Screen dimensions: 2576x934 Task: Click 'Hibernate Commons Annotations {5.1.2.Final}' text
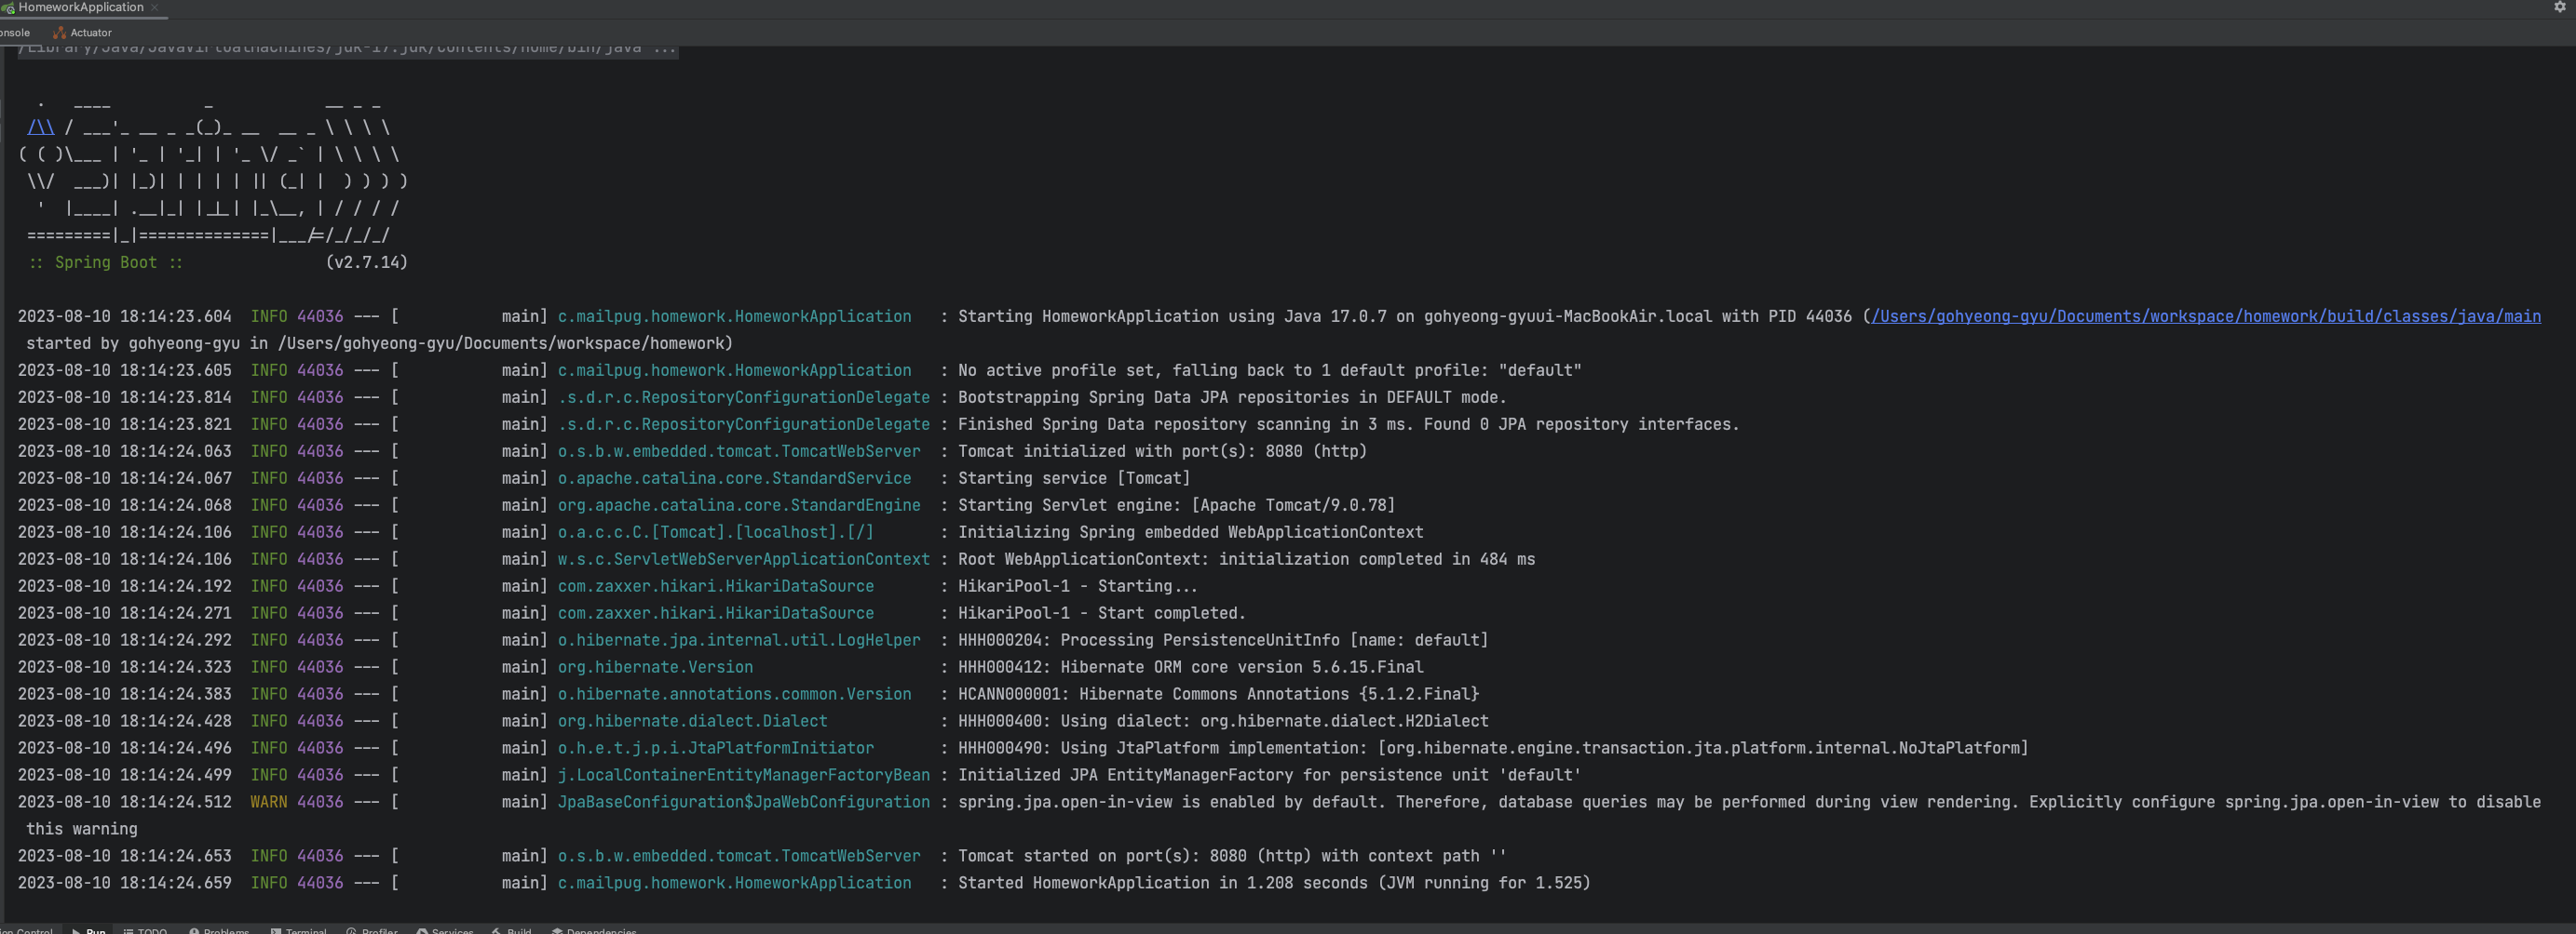pos(1279,694)
